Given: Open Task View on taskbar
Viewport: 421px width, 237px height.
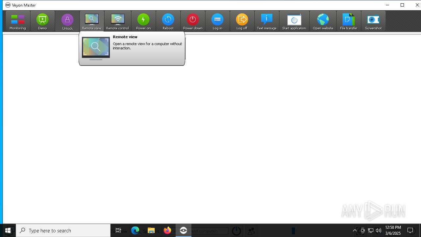Looking at the screenshot, I should [x=118, y=230].
